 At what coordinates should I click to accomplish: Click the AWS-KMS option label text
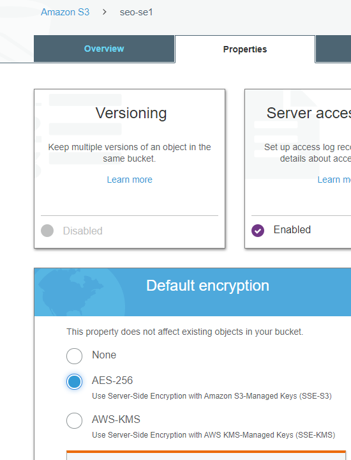tap(116, 420)
